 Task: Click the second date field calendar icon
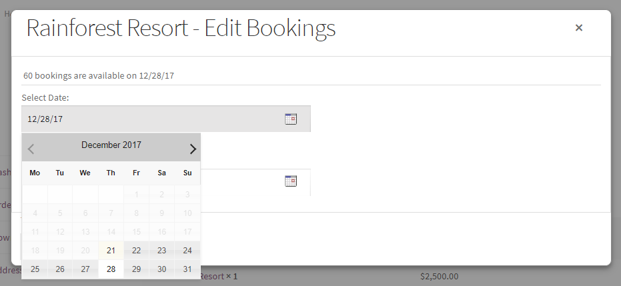[x=290, y=181]
